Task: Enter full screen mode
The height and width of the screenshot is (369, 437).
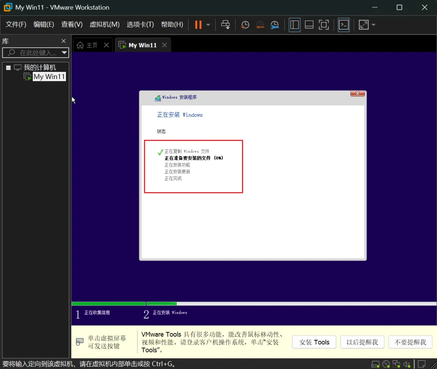Action: [324, 25]
